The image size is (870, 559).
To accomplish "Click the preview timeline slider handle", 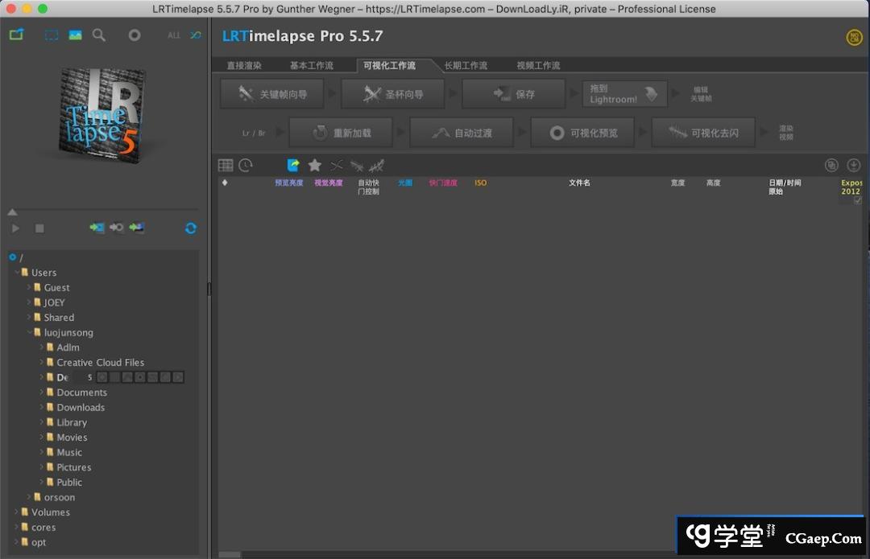I will (x=12, y=212).
